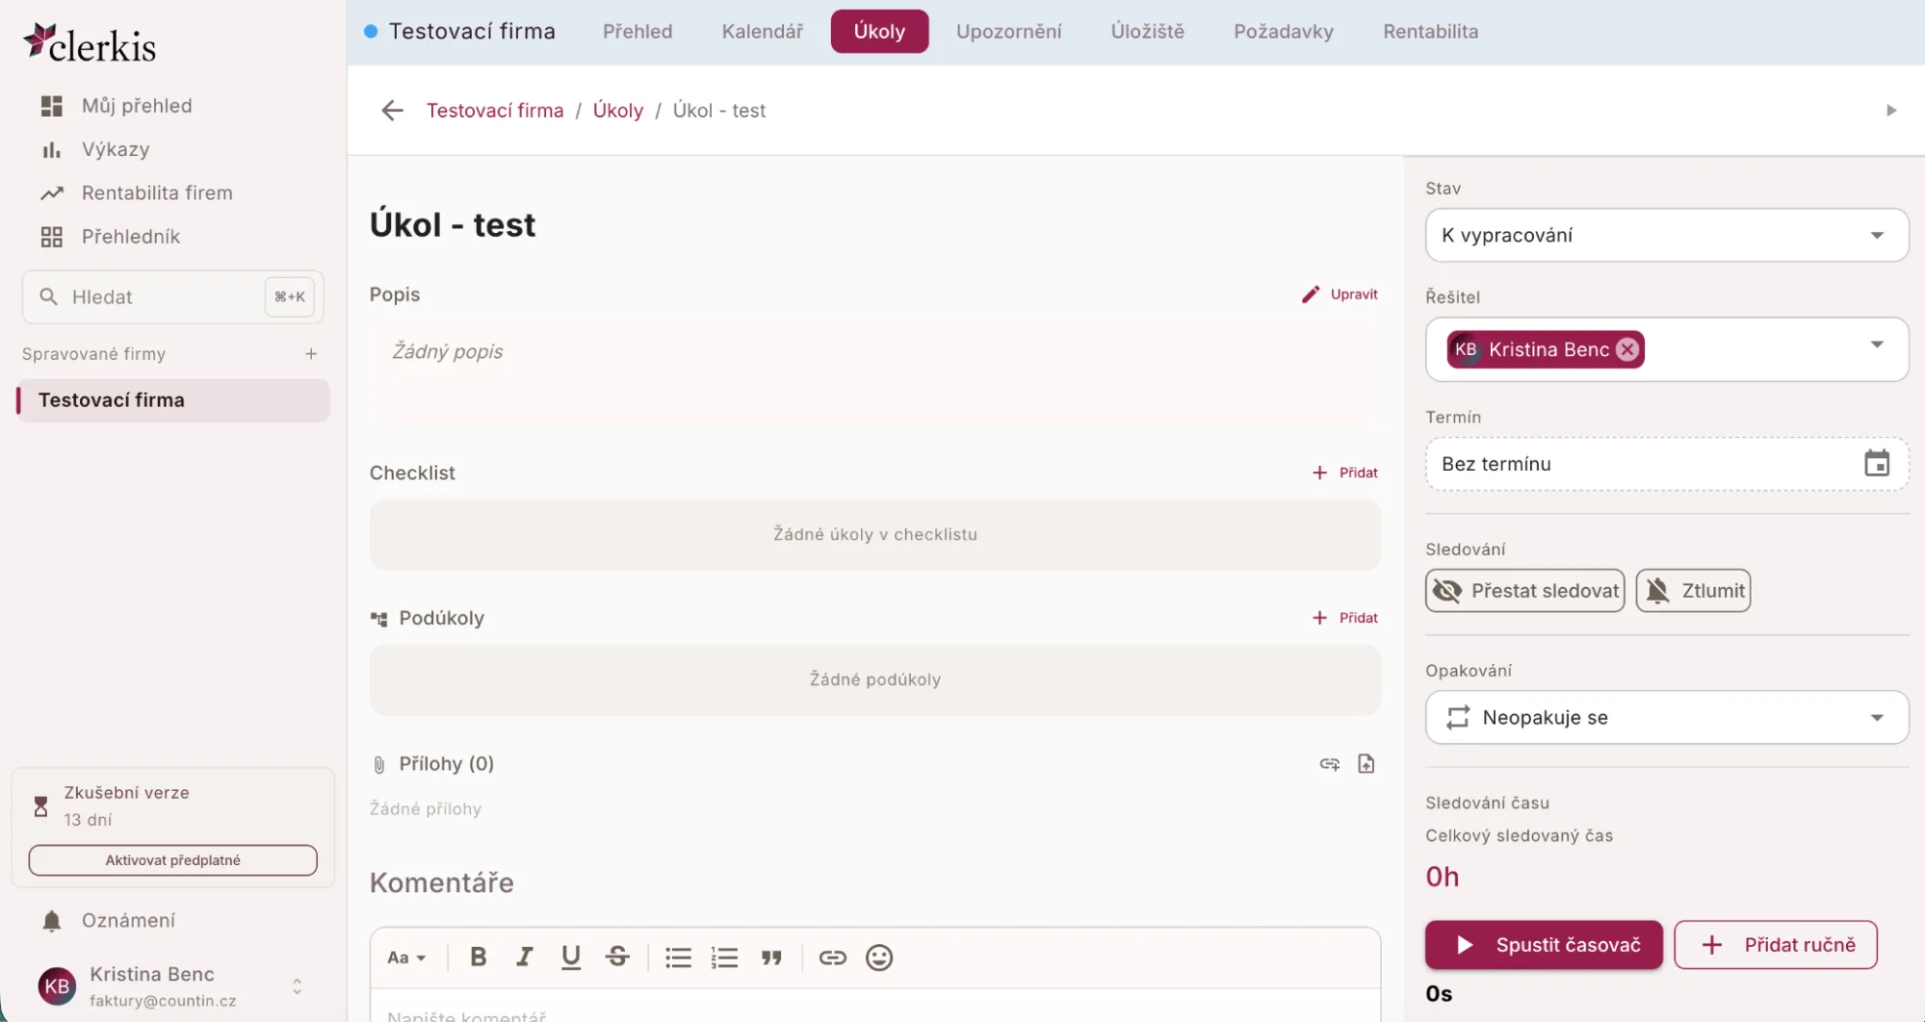Click Upravit to edit the description
The image size is (1925, 1022).
point(1340,294)
